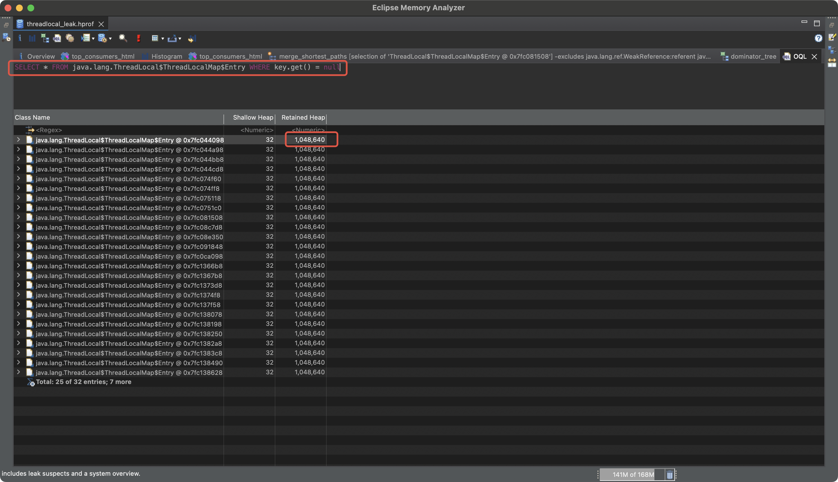Open the dominator tree toolbar icon
The height and width of the screenshot is (482, 838).
coord(45,38)
